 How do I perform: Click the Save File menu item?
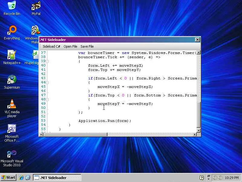click(x=87, y=46)
